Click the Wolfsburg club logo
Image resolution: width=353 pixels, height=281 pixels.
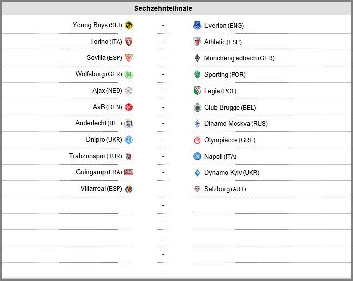tap(129, 74)
